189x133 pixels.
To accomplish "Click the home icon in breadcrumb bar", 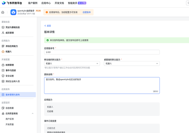I will click(x=3, y=12).
